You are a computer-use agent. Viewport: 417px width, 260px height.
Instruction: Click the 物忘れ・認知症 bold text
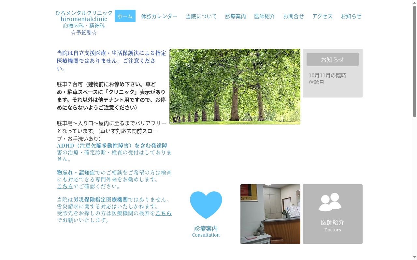[76, 173]
